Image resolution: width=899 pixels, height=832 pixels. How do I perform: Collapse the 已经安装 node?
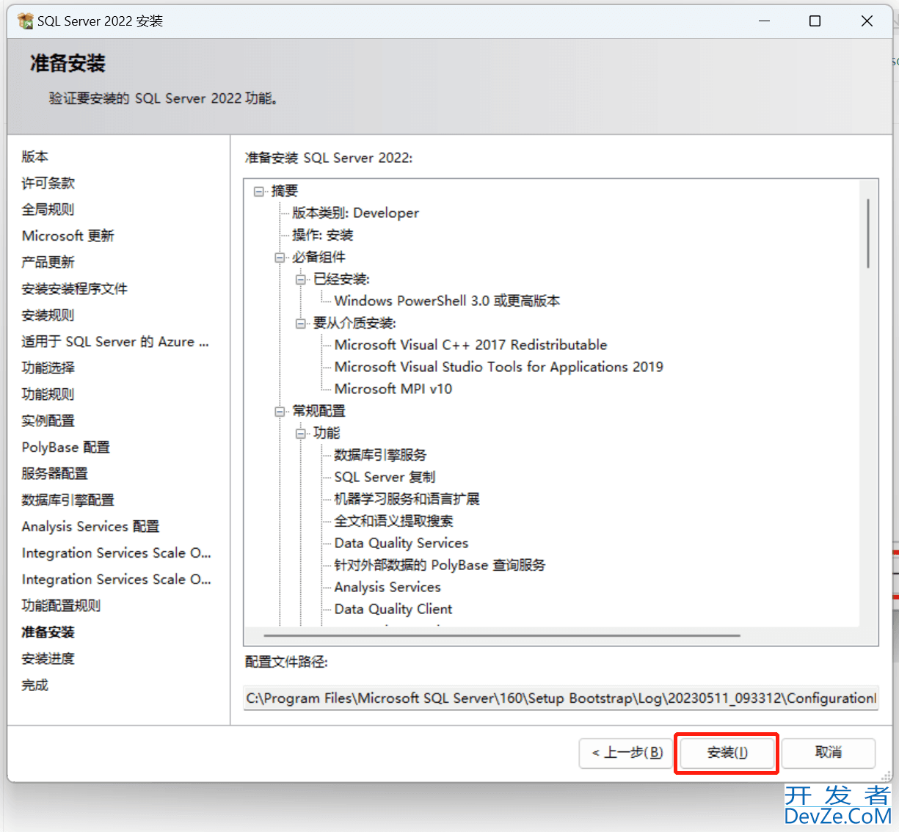click(300, 280)
